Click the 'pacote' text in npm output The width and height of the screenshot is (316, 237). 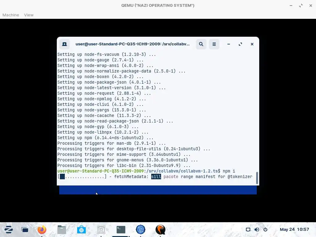click(171, 177)
